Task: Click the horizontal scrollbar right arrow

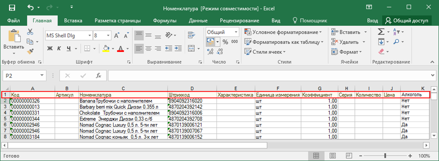Action: point(426,146)
